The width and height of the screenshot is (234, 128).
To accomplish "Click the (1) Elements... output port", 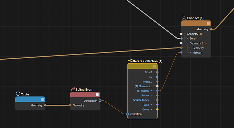I will coord(157,86).
